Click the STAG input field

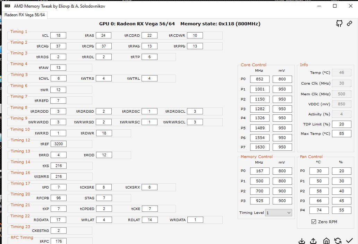pyautogui.click(x=104, y=198)
